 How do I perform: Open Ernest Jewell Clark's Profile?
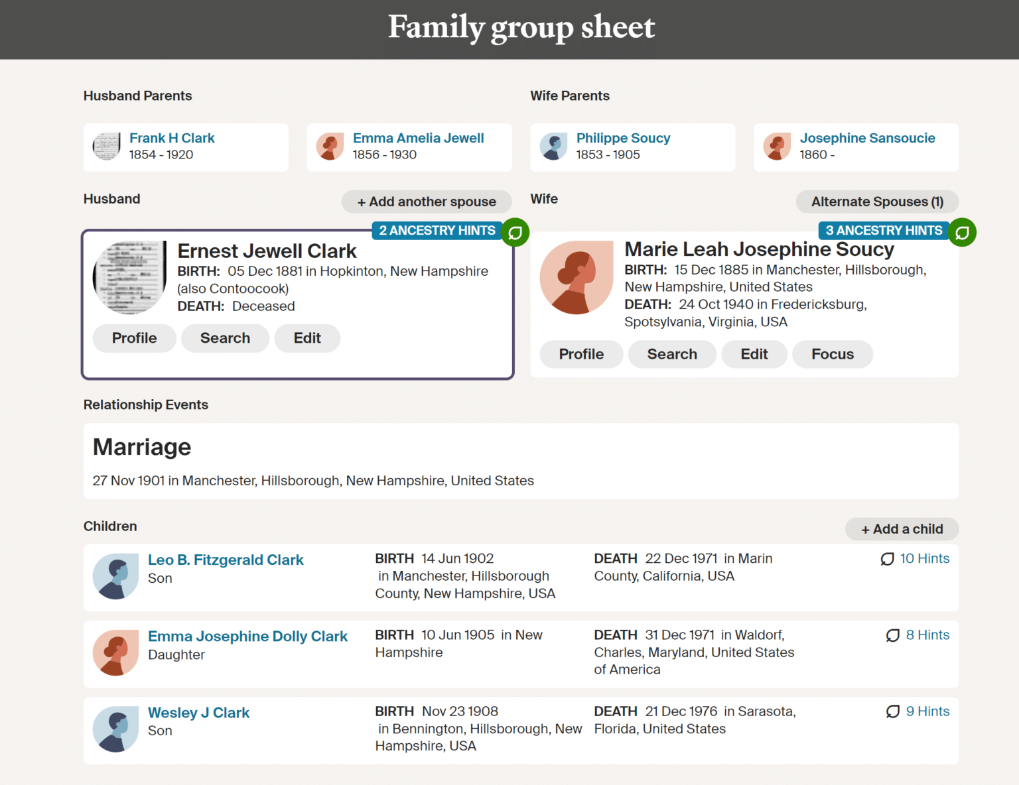[134, 338]
